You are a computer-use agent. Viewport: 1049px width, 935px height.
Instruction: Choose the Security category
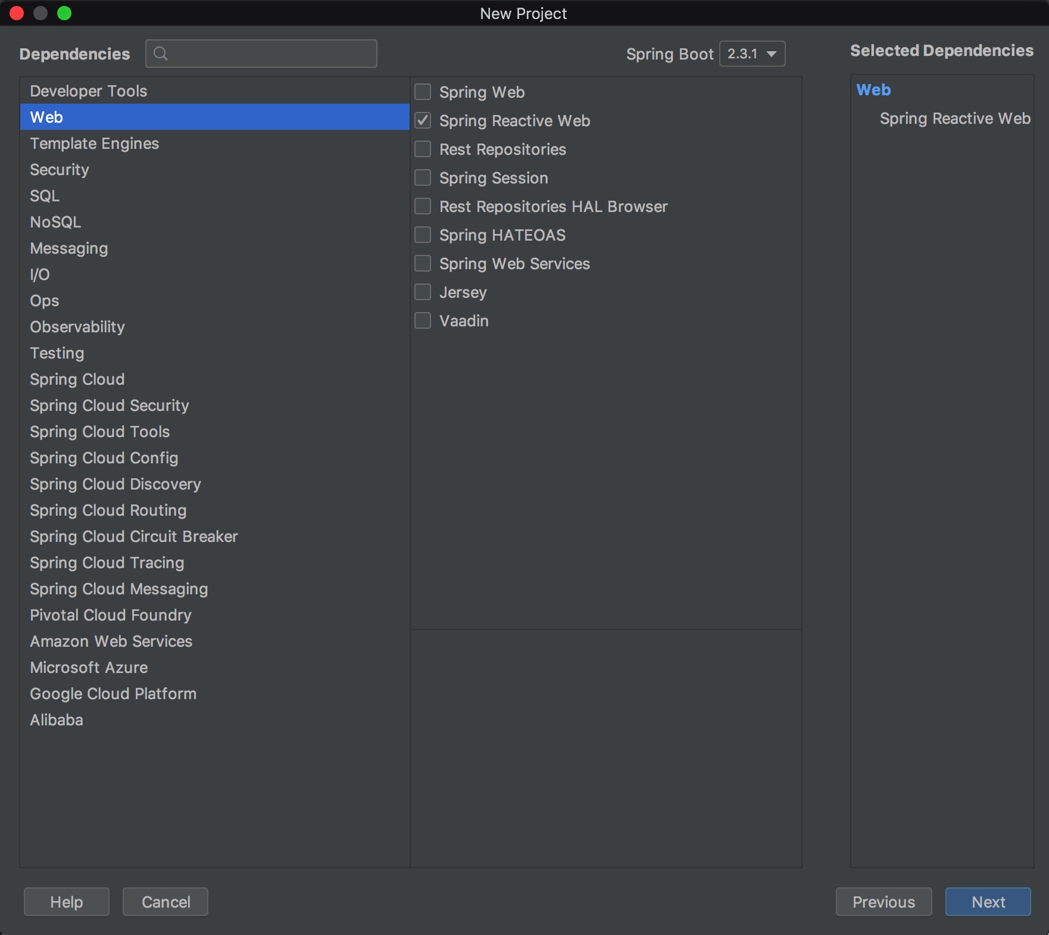click(215, 170)
